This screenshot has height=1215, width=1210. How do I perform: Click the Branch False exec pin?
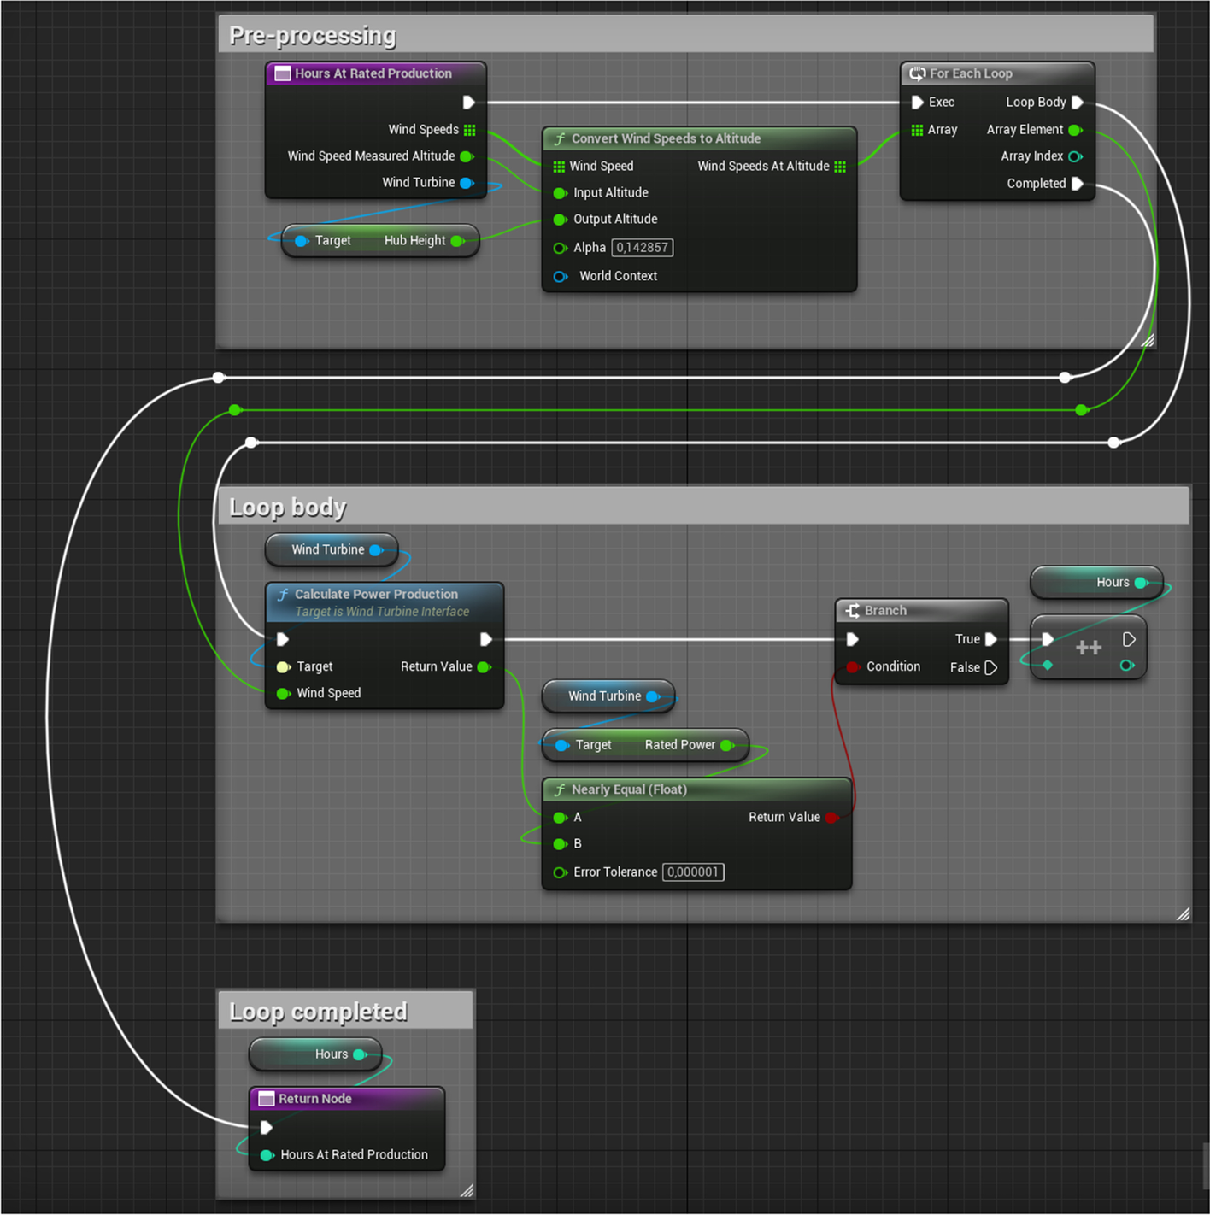991,667
